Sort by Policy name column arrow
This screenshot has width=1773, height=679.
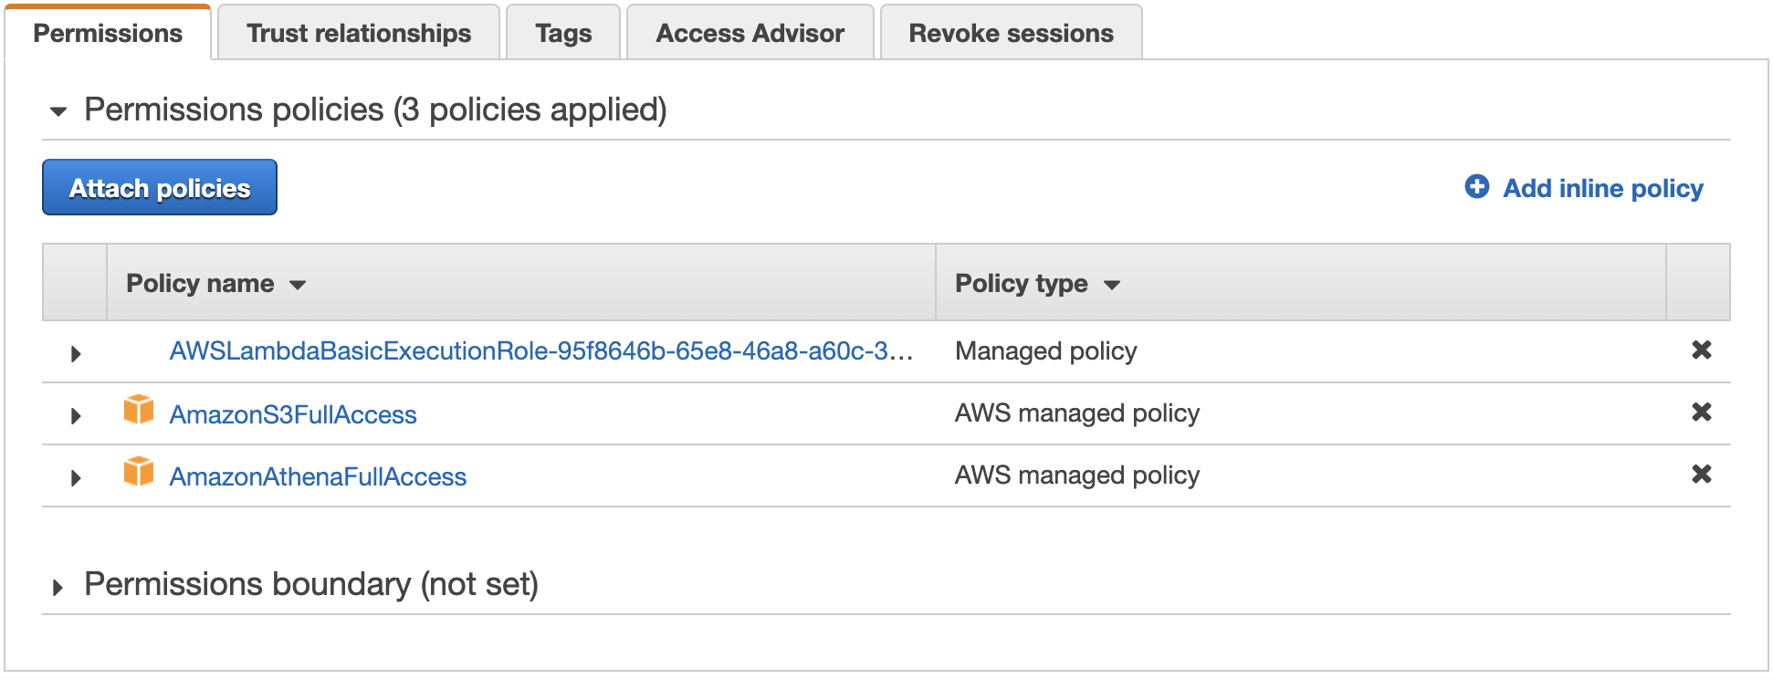pos(298,286)
